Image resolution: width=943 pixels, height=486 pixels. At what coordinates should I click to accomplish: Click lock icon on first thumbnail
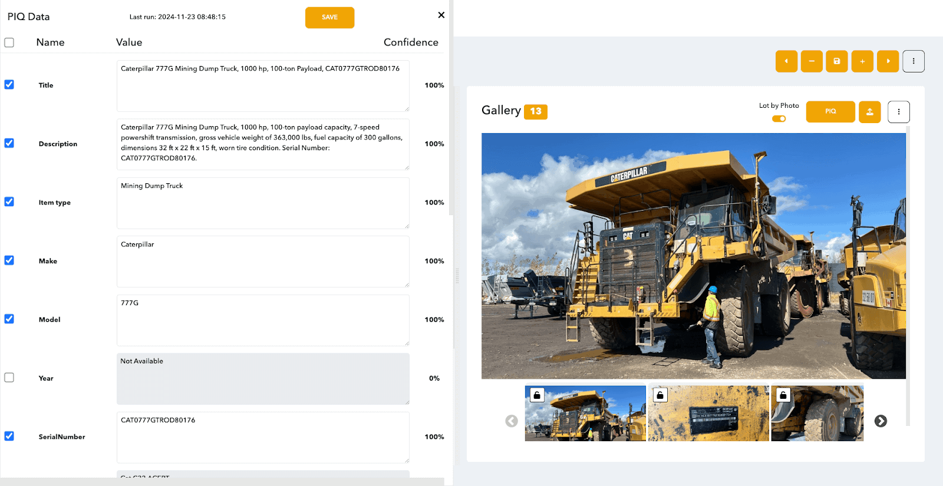[537, 395]
